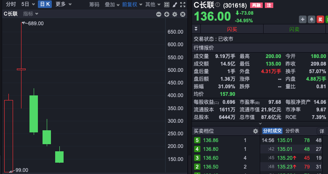Screen dimensions: 328x174
Task: Click 交易状态: 已收市 status
Action: click(213, 39)
